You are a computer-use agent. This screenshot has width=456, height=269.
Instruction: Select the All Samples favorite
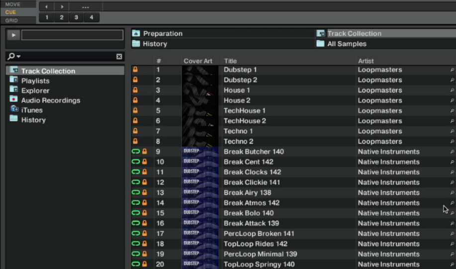point(347,44)
